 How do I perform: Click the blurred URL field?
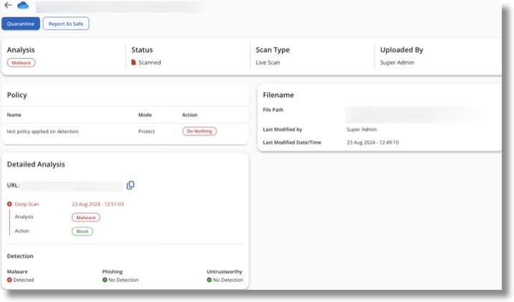point(72,185)
